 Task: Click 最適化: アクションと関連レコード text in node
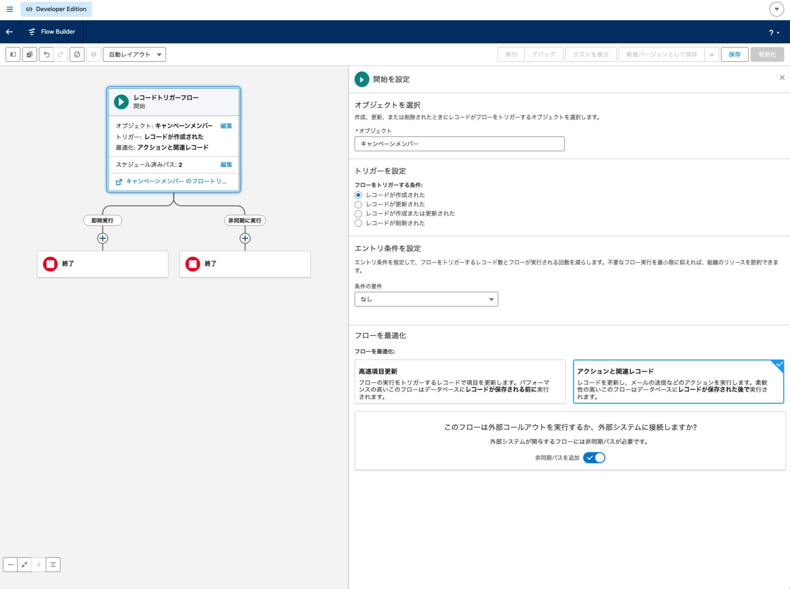coord(162,147)
